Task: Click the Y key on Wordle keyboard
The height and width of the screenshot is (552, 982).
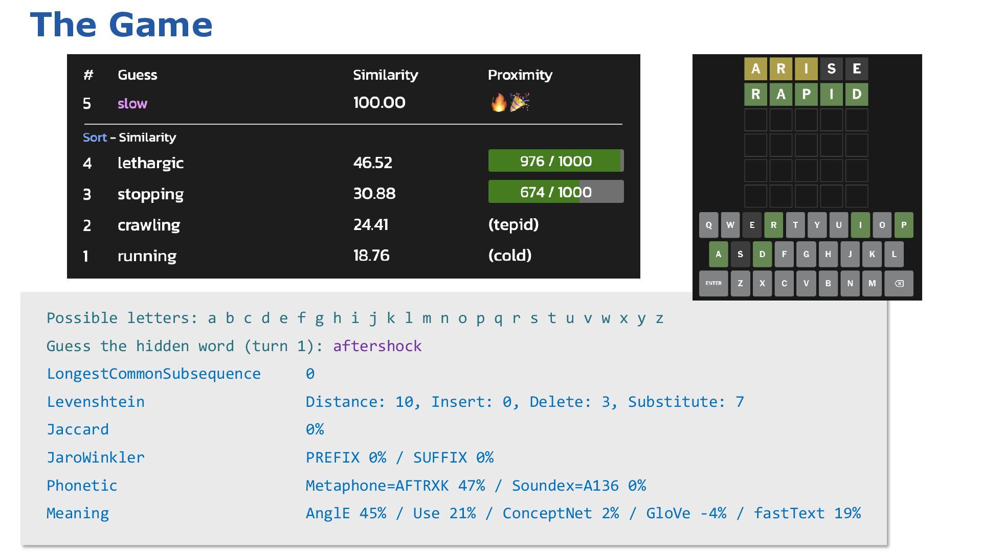Action: (817, 225)
